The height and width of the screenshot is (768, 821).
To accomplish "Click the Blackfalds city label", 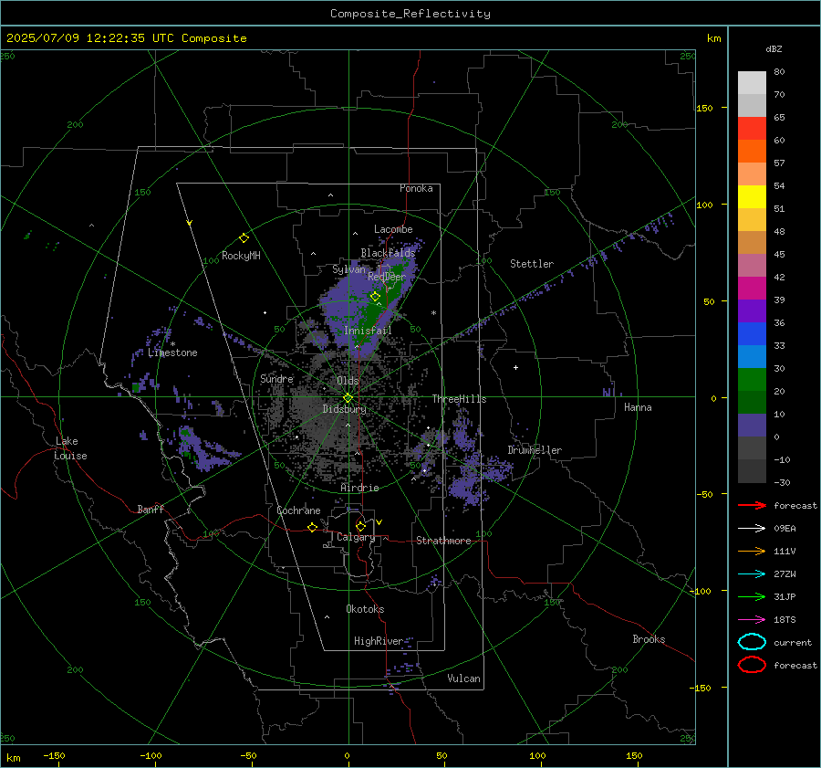I will click(x=388, y=253).
